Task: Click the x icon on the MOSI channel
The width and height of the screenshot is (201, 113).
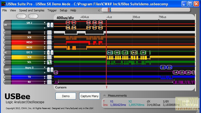Action: tap(45, 47)
